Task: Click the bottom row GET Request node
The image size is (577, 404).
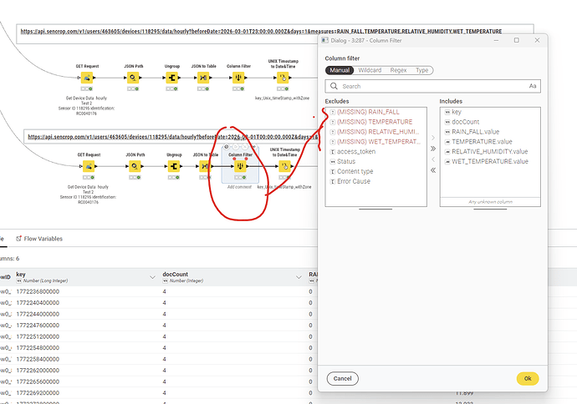Action: (x=88, y=166)
